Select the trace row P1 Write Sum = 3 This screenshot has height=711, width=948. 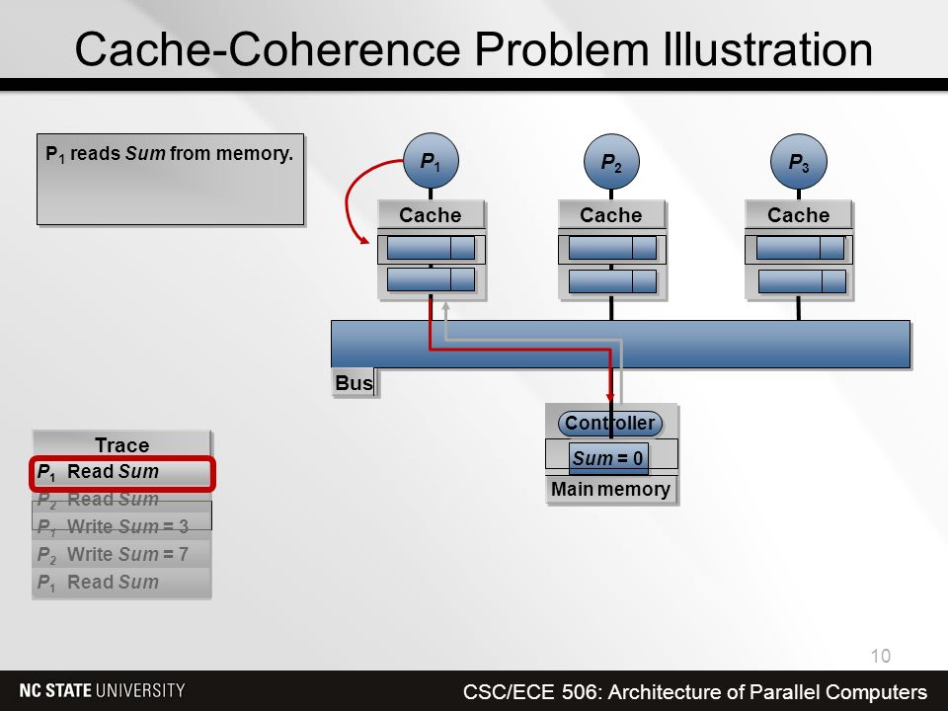[x=122, y=526]
